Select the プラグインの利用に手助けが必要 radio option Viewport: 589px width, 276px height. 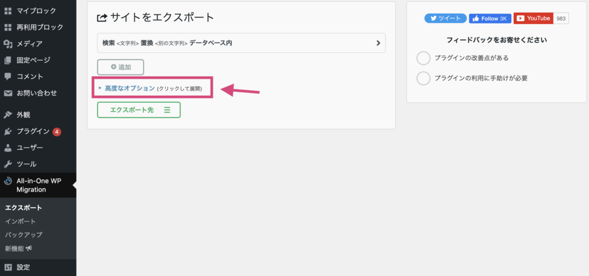point(423,78)
